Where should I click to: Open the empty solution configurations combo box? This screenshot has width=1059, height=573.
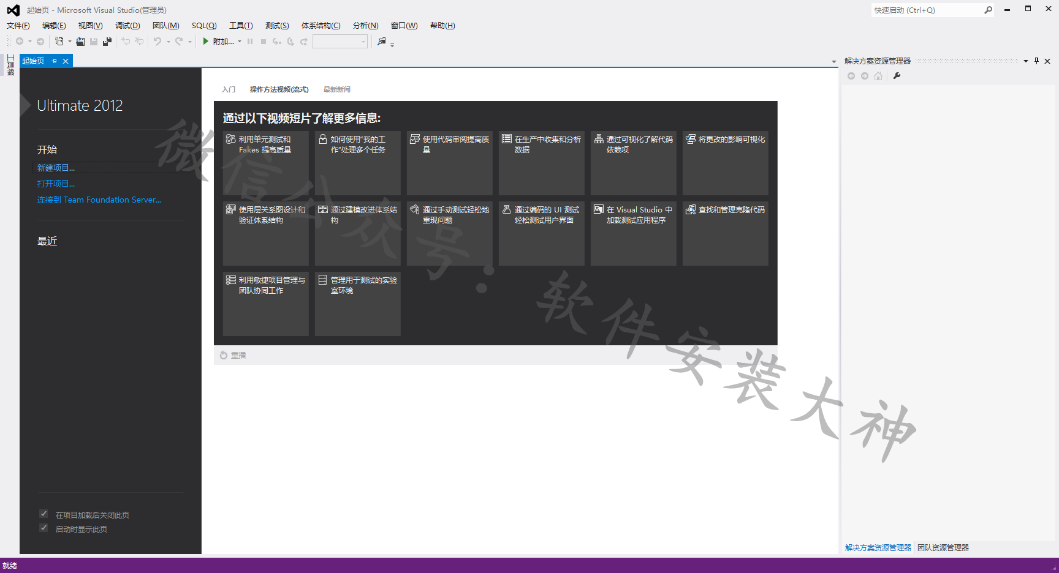click(340, 42)
